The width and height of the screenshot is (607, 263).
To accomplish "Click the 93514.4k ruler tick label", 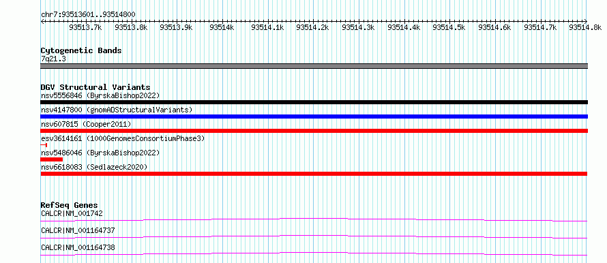I will tap(404, 27).
